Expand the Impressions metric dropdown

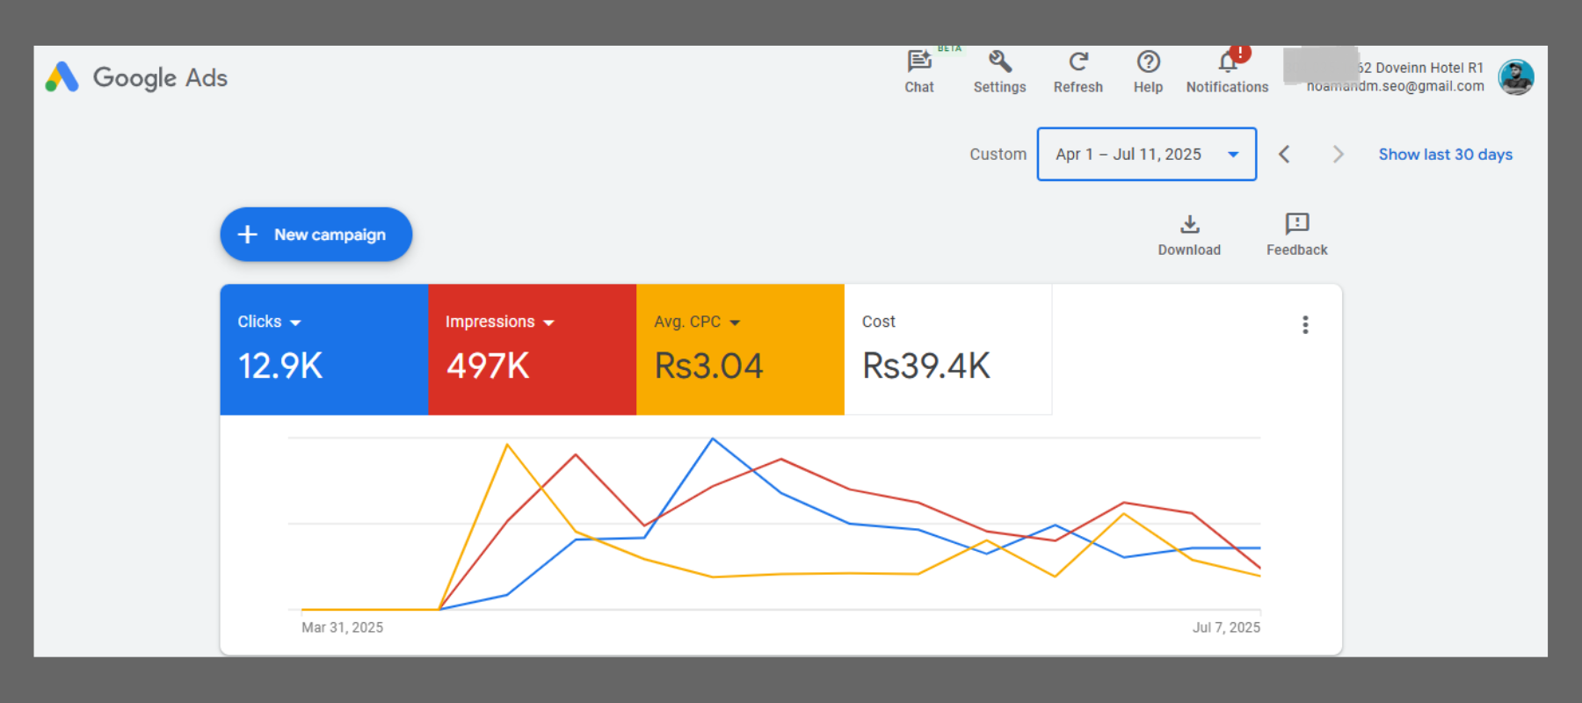549,323
